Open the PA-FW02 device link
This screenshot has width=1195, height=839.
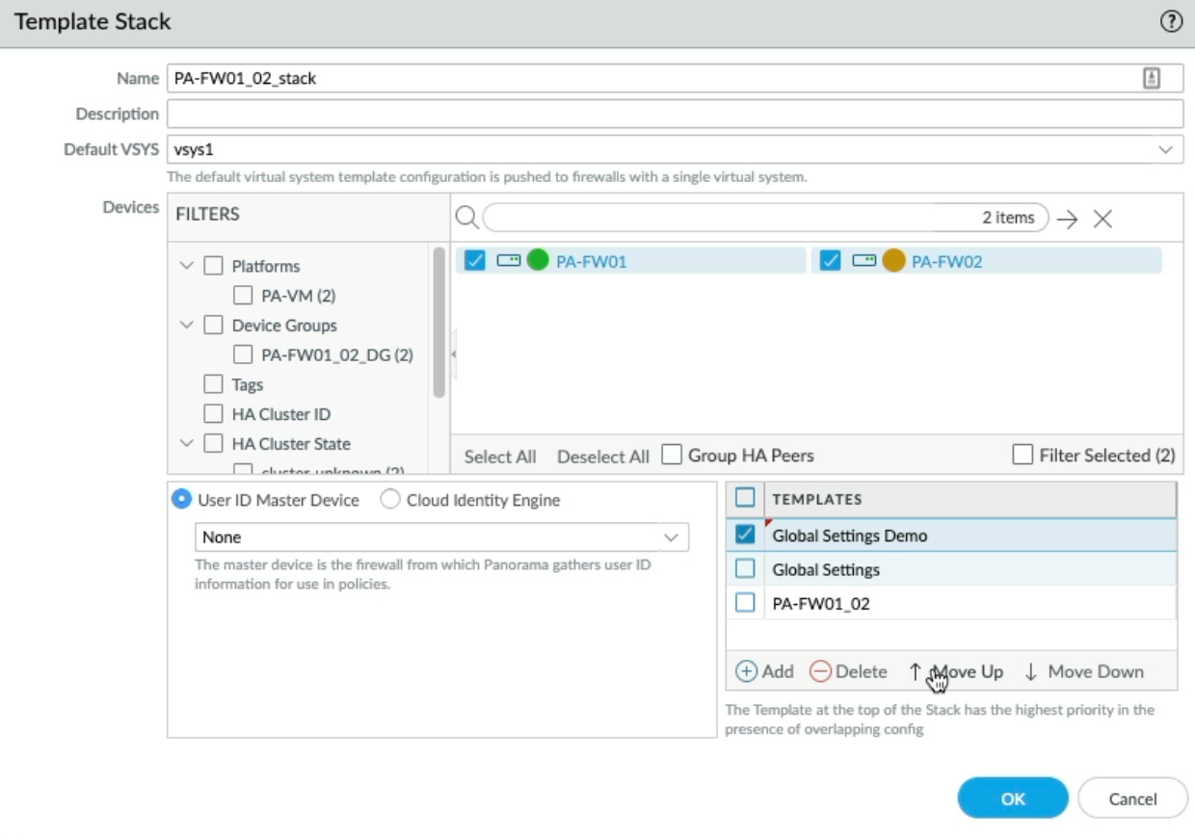click(947, 261)
